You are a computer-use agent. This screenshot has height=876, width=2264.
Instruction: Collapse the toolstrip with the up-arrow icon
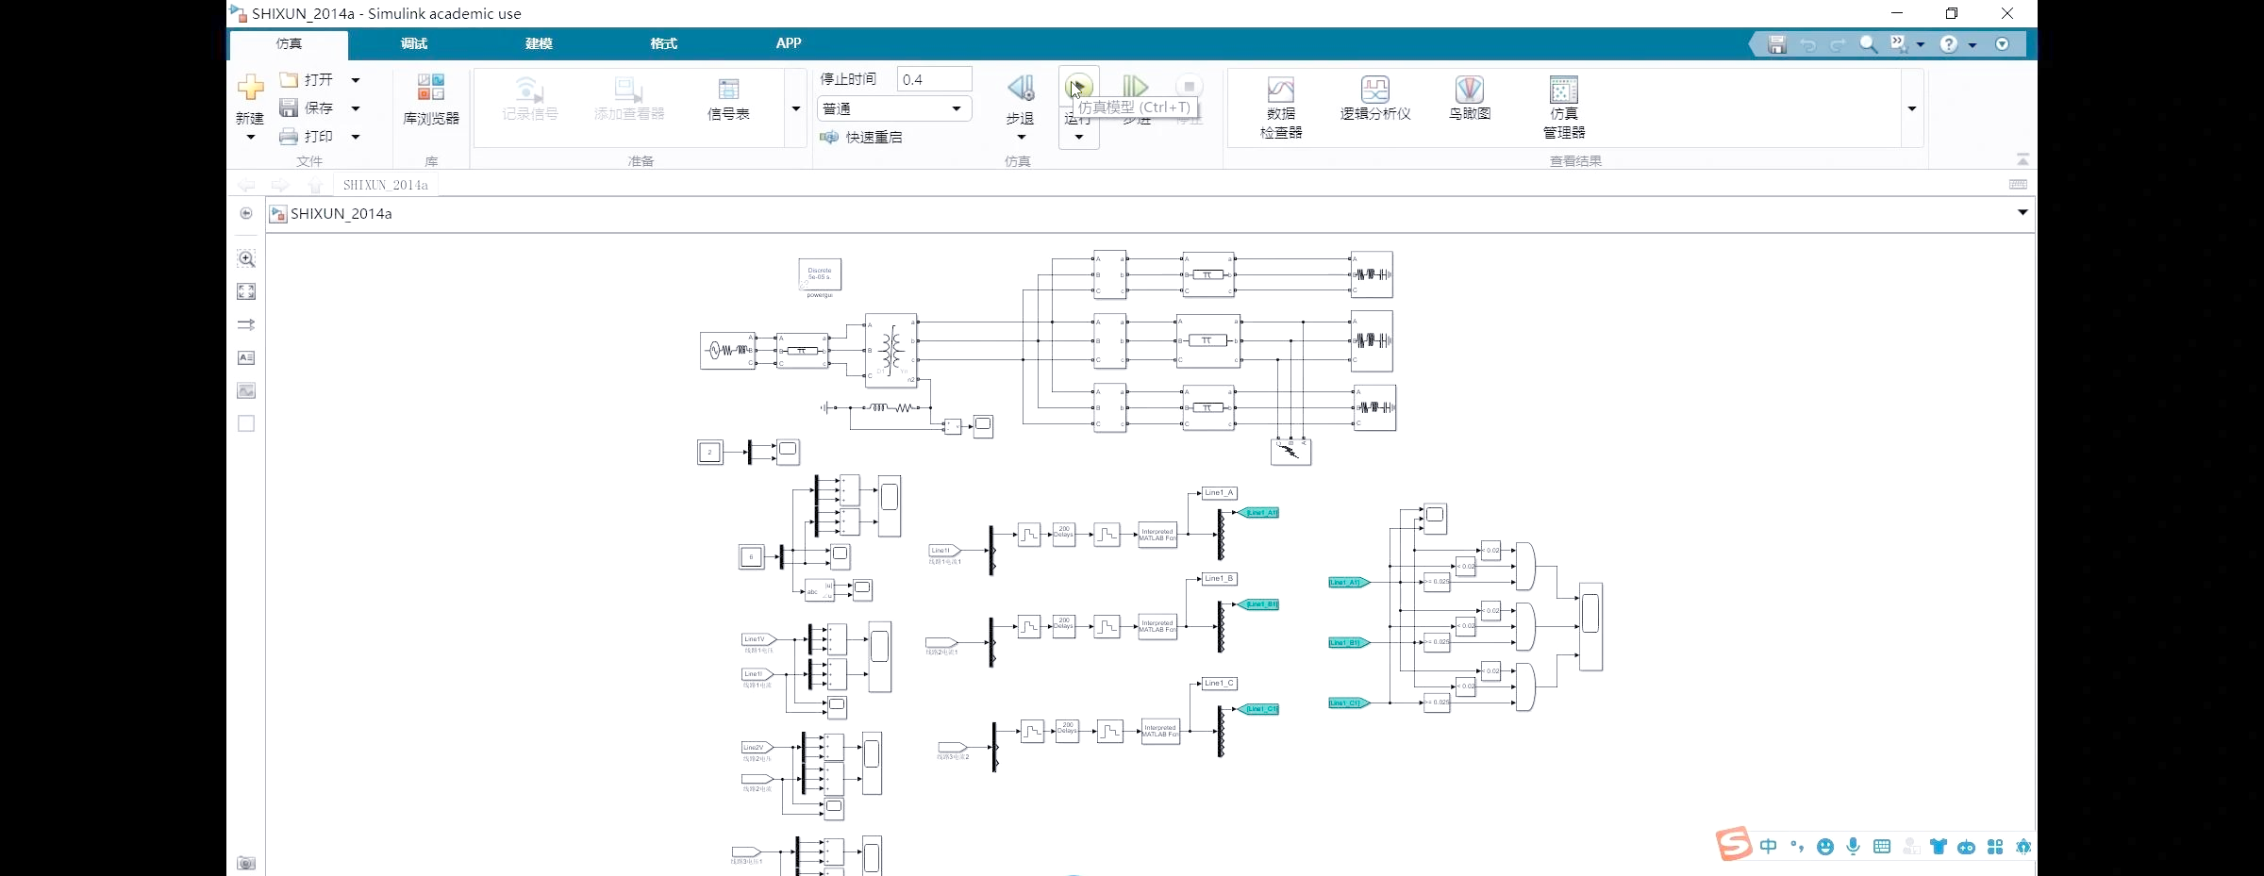[2023, 159]
